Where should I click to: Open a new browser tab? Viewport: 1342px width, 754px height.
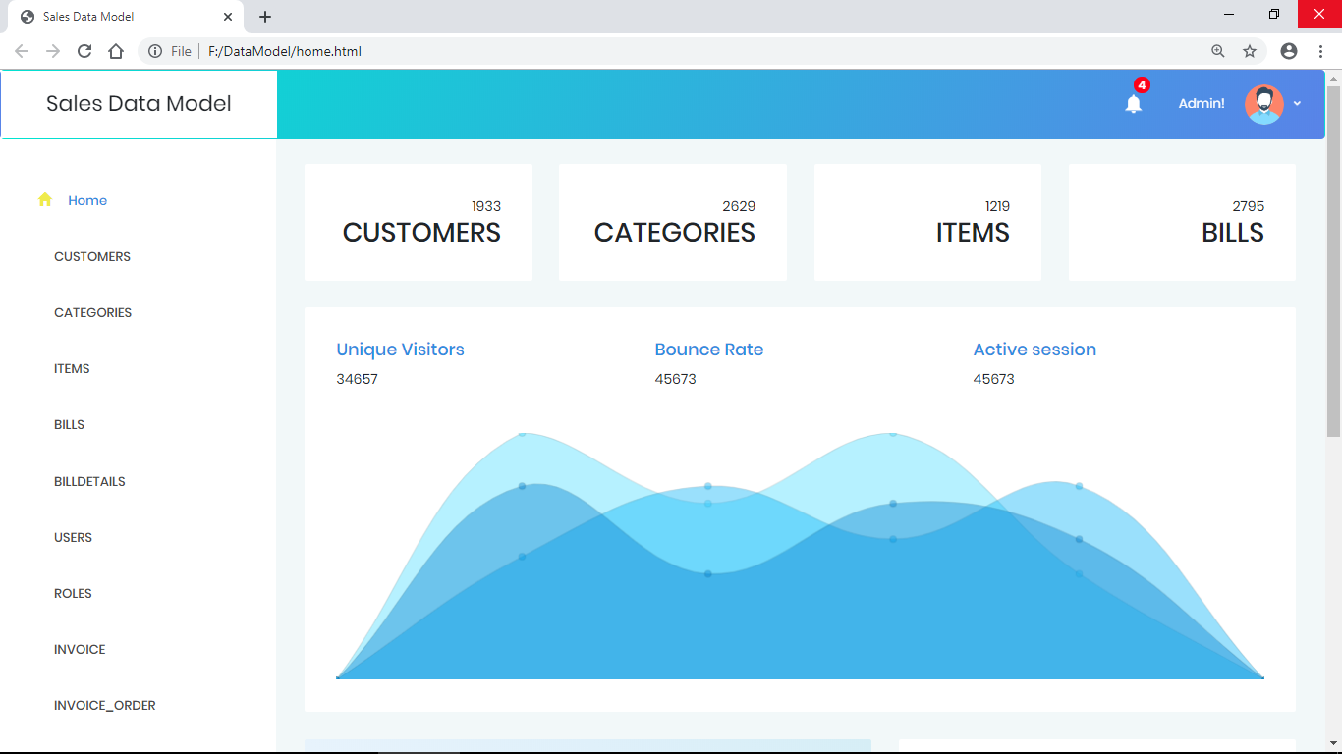265,17
